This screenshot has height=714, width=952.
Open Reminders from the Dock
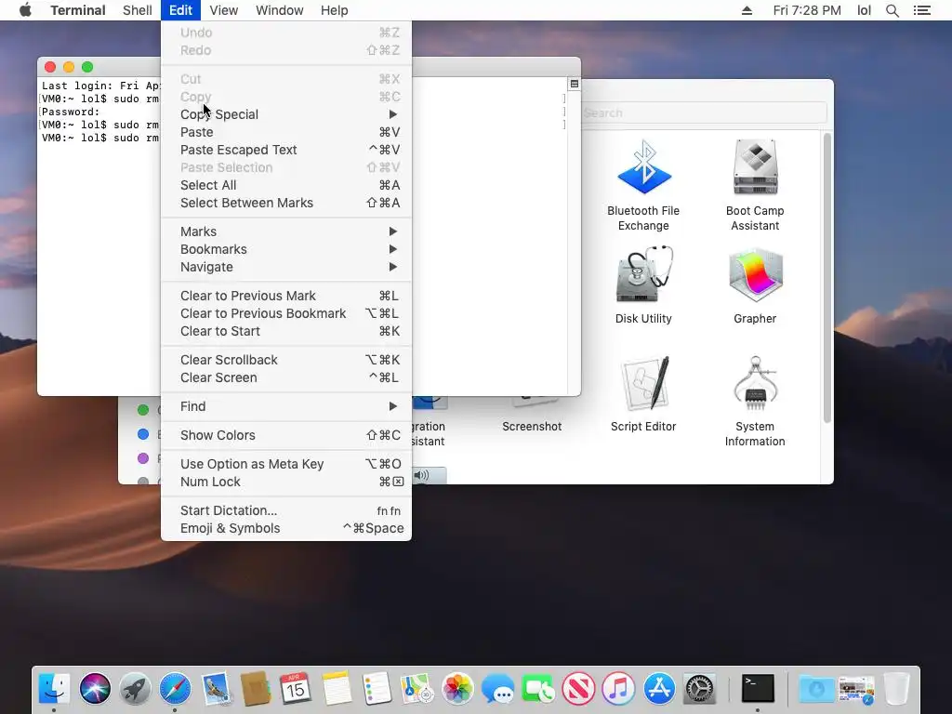pos(377,689)
